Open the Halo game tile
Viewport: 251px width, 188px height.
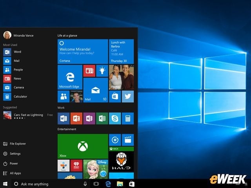click(121, 159)
